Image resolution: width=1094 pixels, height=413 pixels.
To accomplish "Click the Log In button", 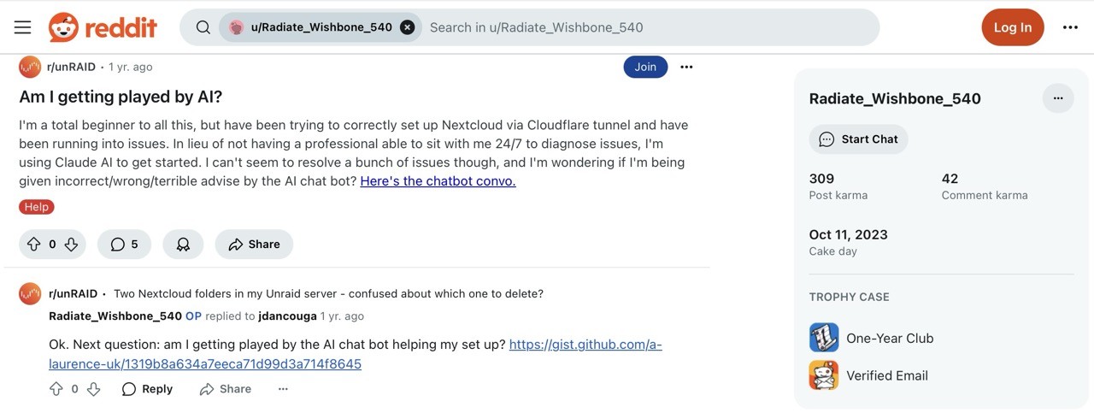I will [x=1013, y=27].
